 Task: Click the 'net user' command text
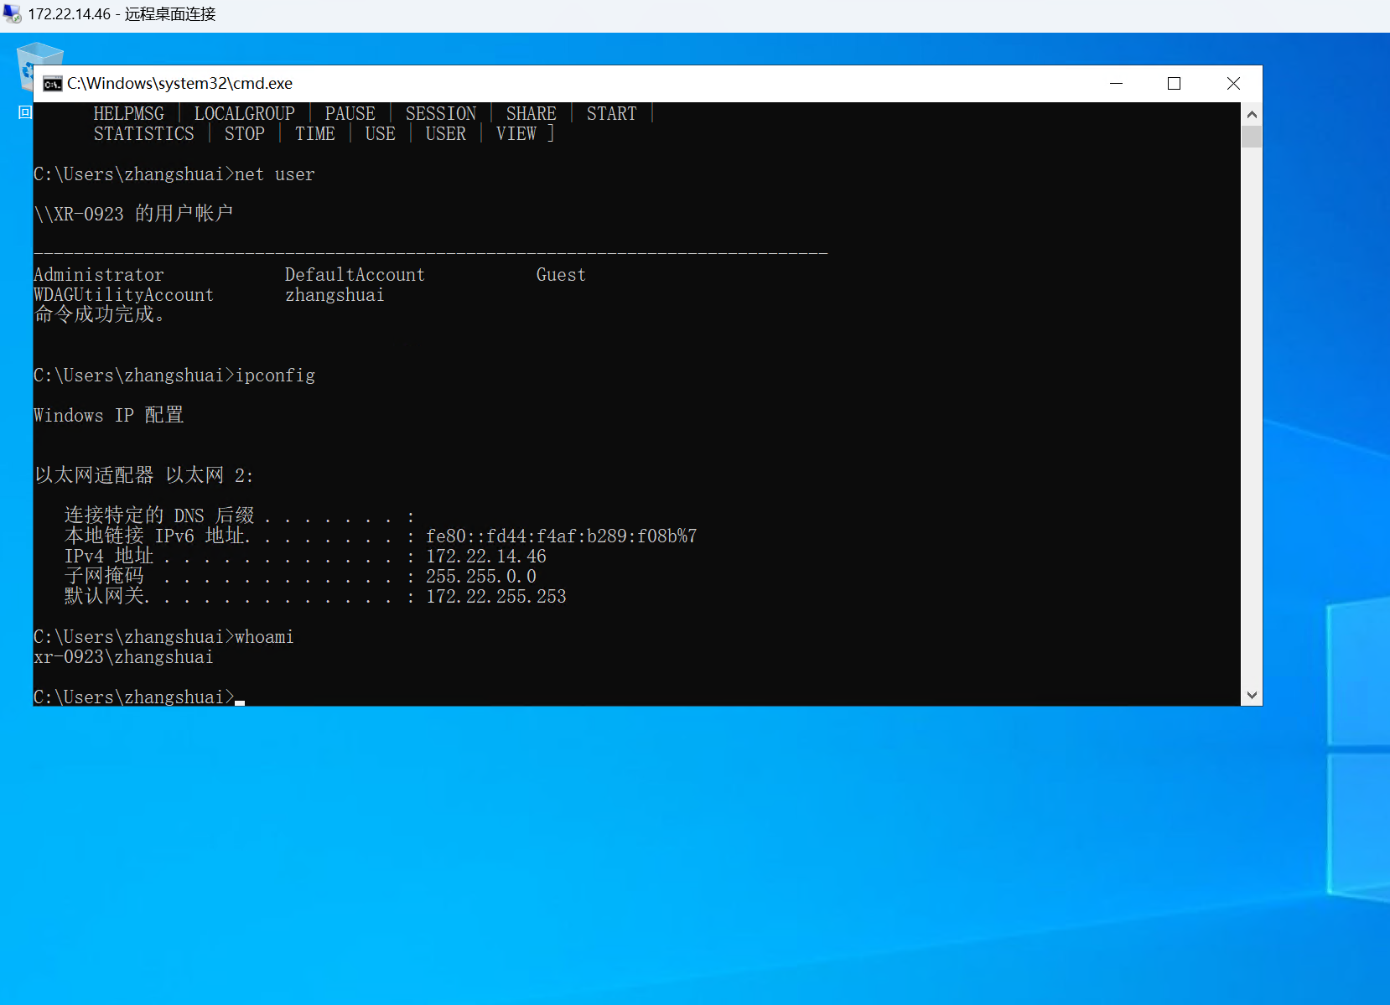coord(275,174)
